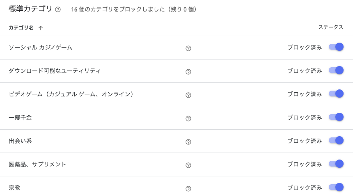Screen dimensions: 353x194
Task: Toggle the 一攫千金 block switch
Action: pyautogui.click(x=336, y=117)
